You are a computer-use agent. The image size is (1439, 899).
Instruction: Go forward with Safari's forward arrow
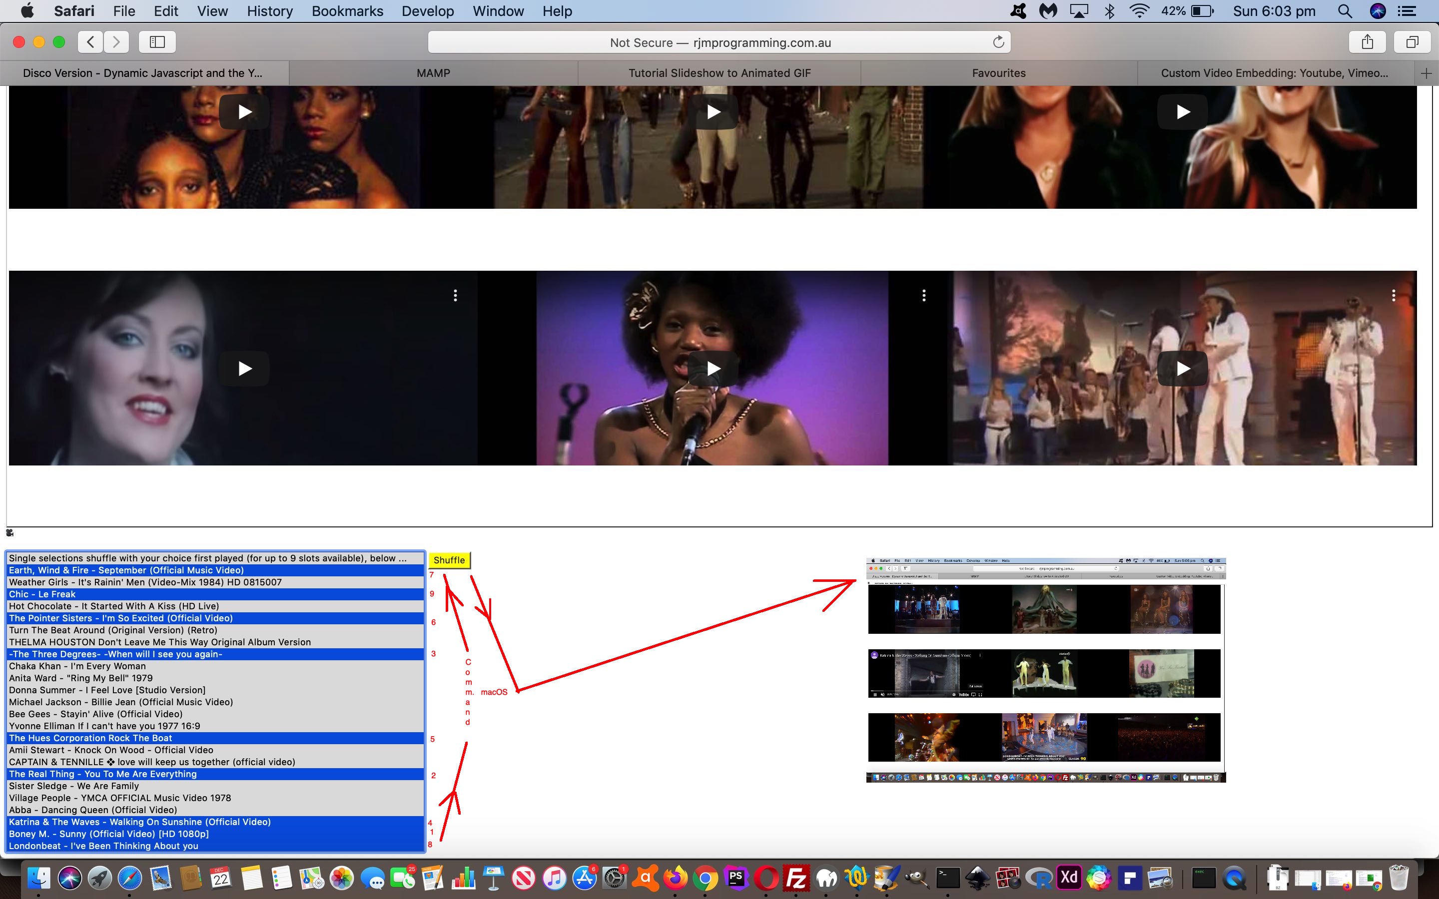[116, 41]
